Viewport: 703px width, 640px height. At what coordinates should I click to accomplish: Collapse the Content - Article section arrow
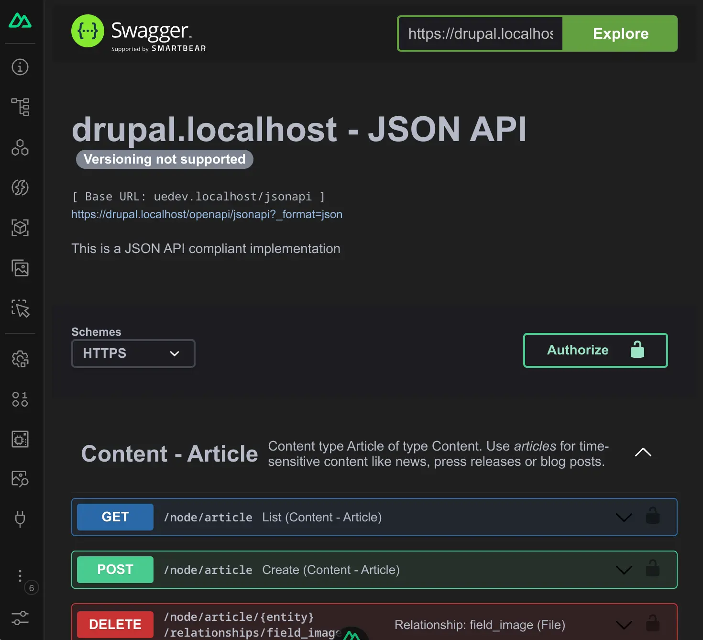coord(643,452)
